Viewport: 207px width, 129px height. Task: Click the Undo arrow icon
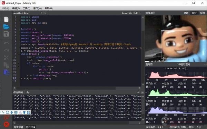(6, 43)
